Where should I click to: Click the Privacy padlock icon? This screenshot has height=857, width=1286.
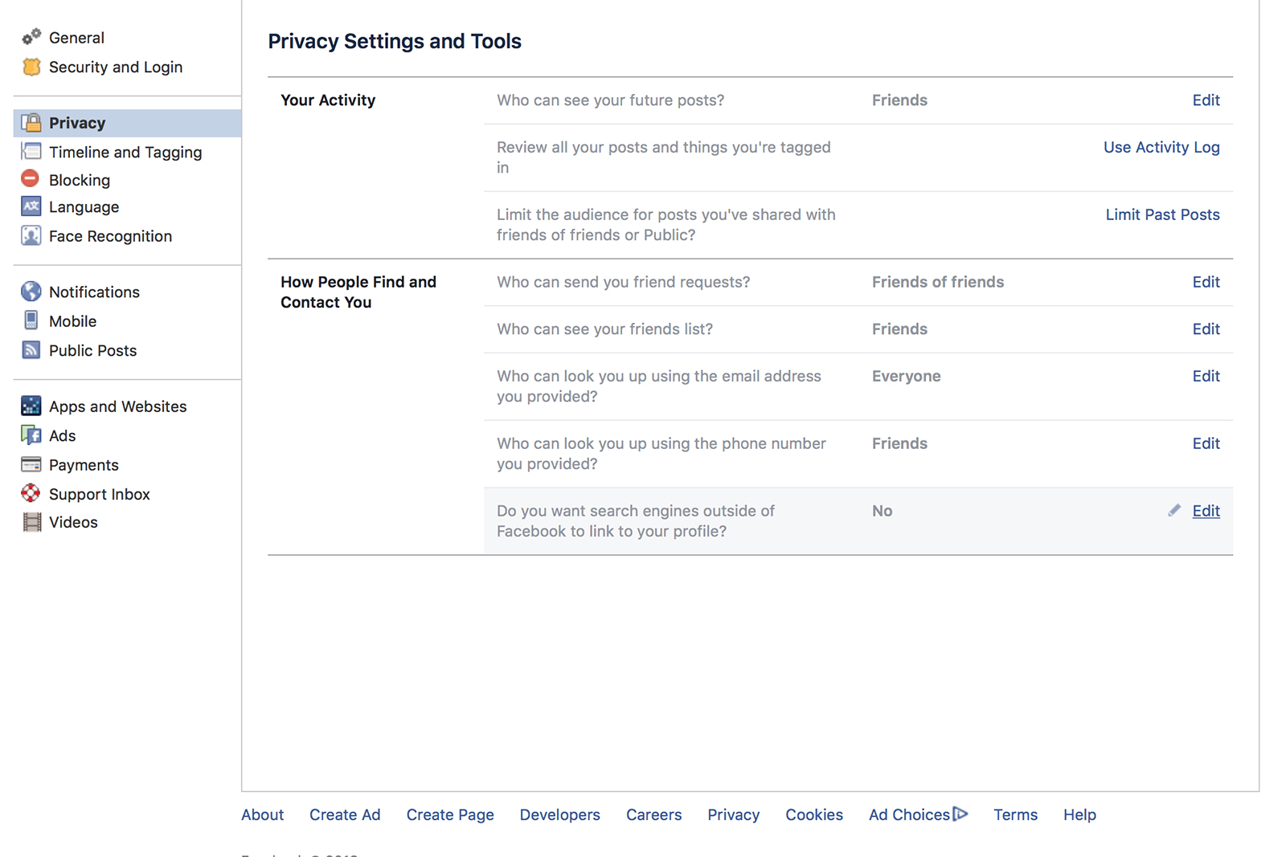coord(31,123)
